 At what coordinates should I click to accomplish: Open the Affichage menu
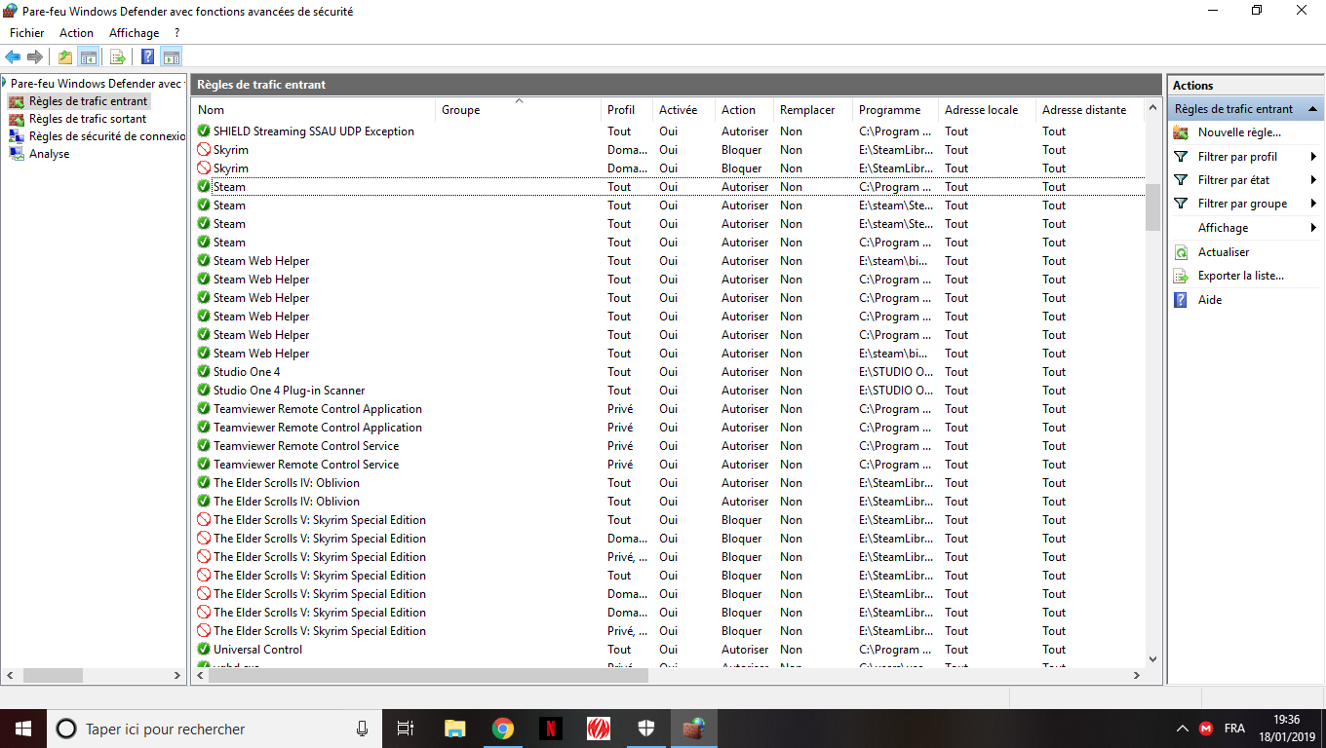click(134, 33)
